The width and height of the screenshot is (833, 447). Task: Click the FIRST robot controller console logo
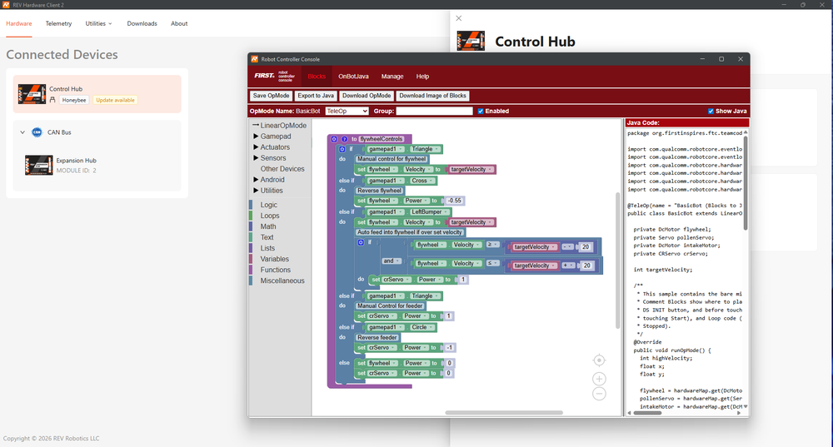click(274, 76)
